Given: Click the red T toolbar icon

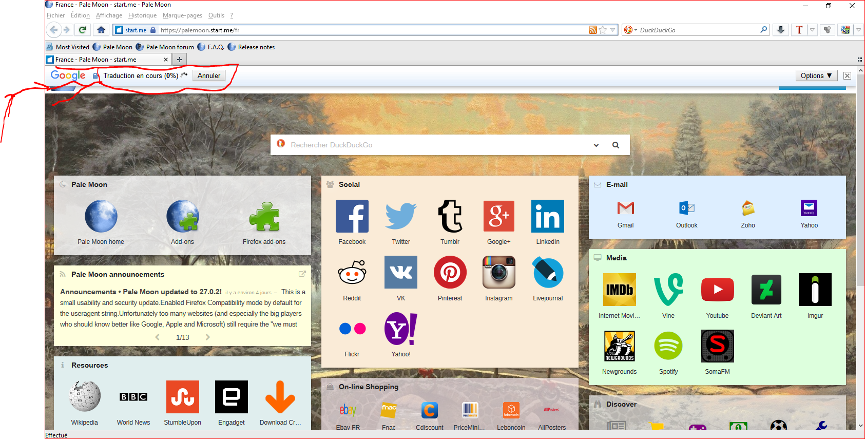Looking at the screenshot, I should (799, 30).
